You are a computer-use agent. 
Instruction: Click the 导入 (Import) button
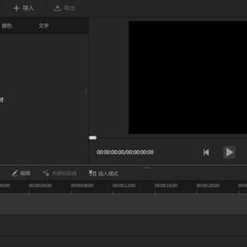tap(23, 9)
